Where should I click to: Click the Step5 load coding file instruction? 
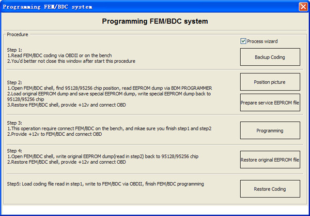tap(106, 184)
